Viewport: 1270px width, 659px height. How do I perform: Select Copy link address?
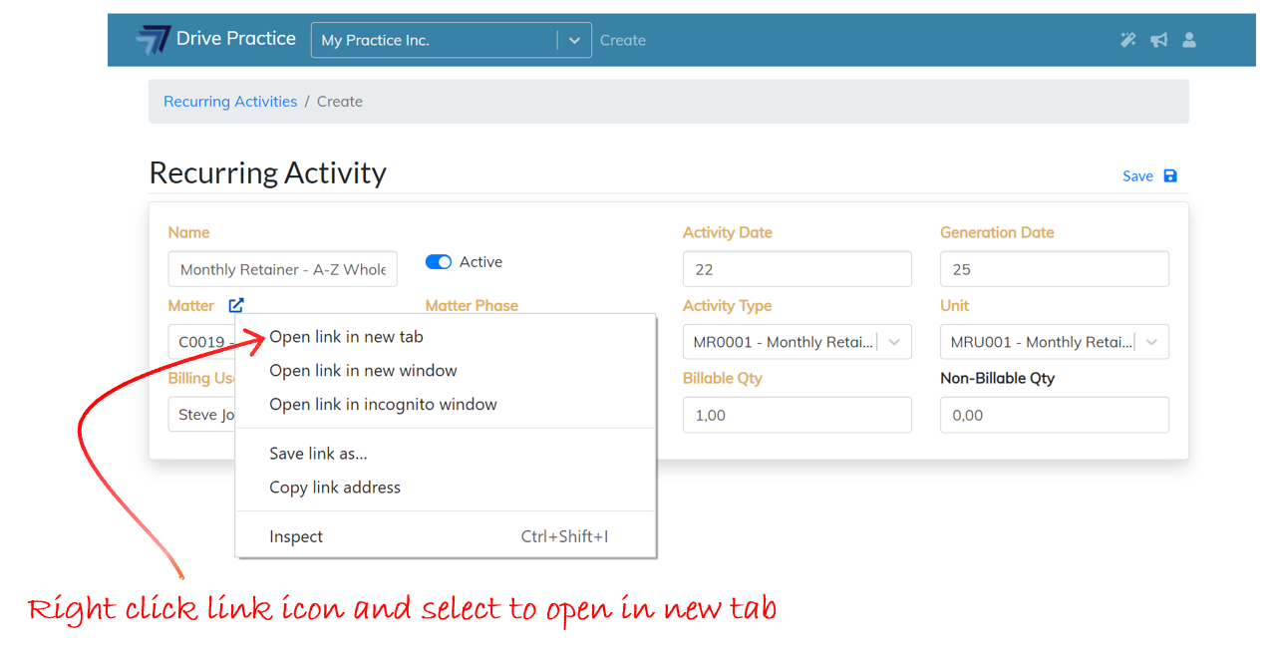pos(335,488)
